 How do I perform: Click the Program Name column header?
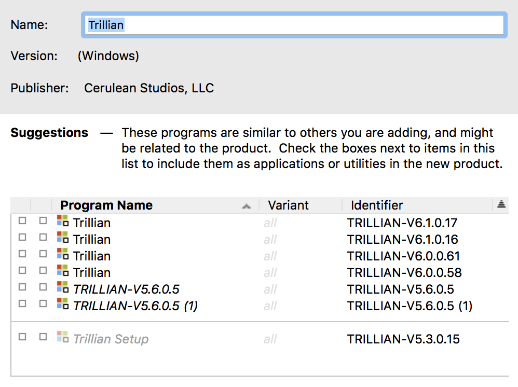pos(106,205)
